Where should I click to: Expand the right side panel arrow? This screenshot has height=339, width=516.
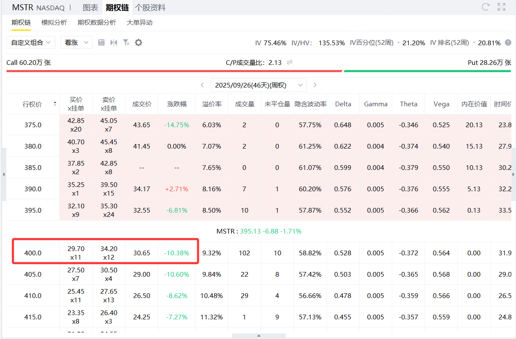pos(513,175)
